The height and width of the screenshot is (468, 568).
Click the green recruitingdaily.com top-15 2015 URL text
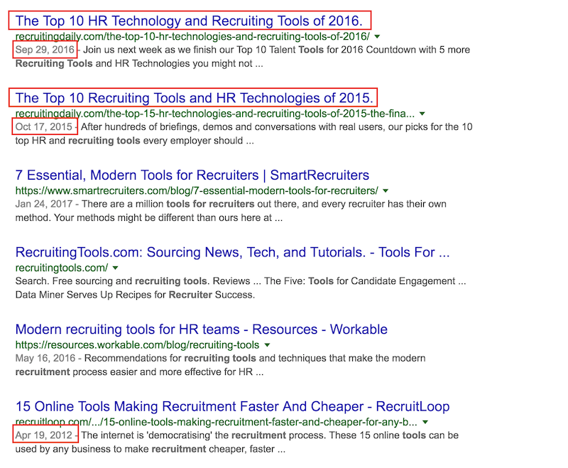[x=215, y=114]
